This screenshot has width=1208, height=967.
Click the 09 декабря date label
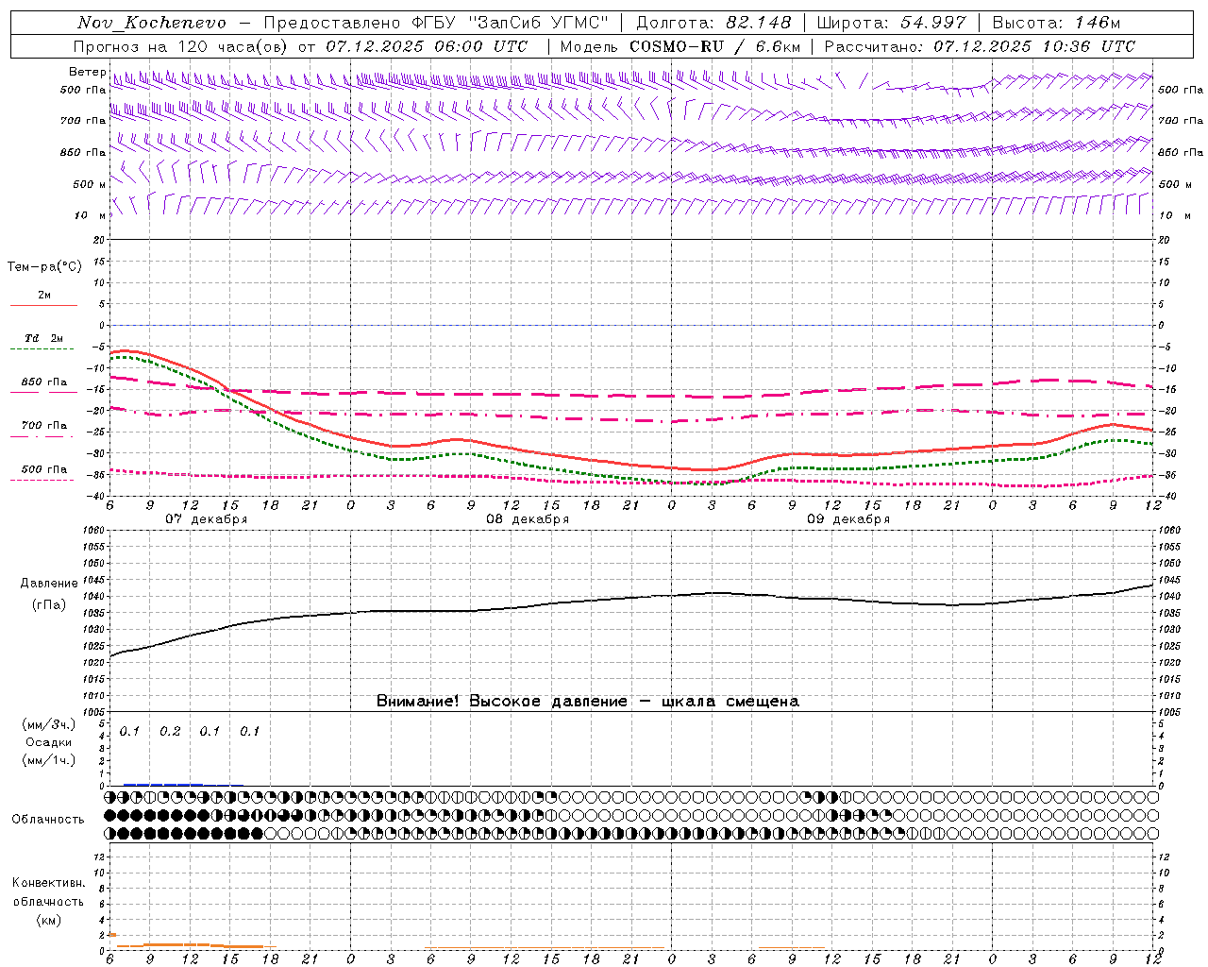pyautogui.click(x=848, y=519)
